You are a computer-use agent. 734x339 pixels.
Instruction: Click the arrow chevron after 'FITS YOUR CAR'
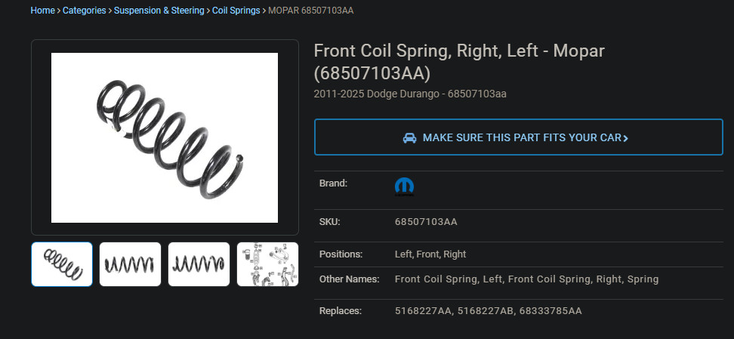(626, 138)
